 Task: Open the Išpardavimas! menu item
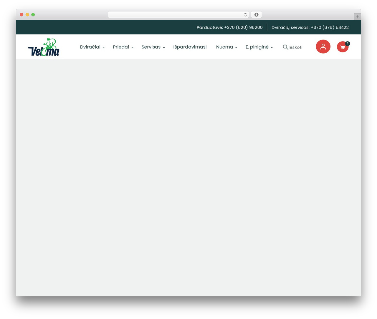190,47
